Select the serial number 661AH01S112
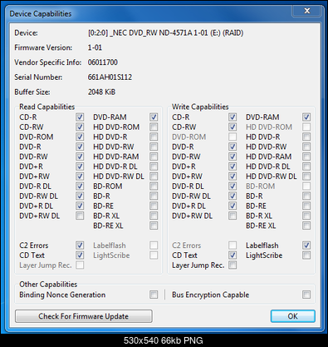 (x=110, y=77)
